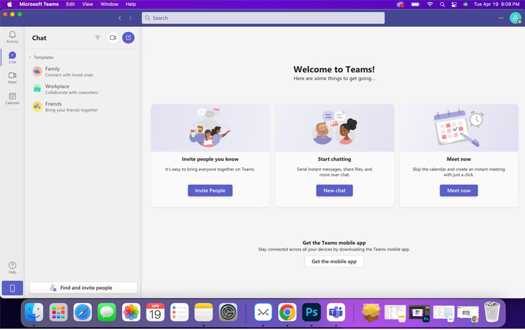Open System Preferences from the dock

(x=228, y=312)
